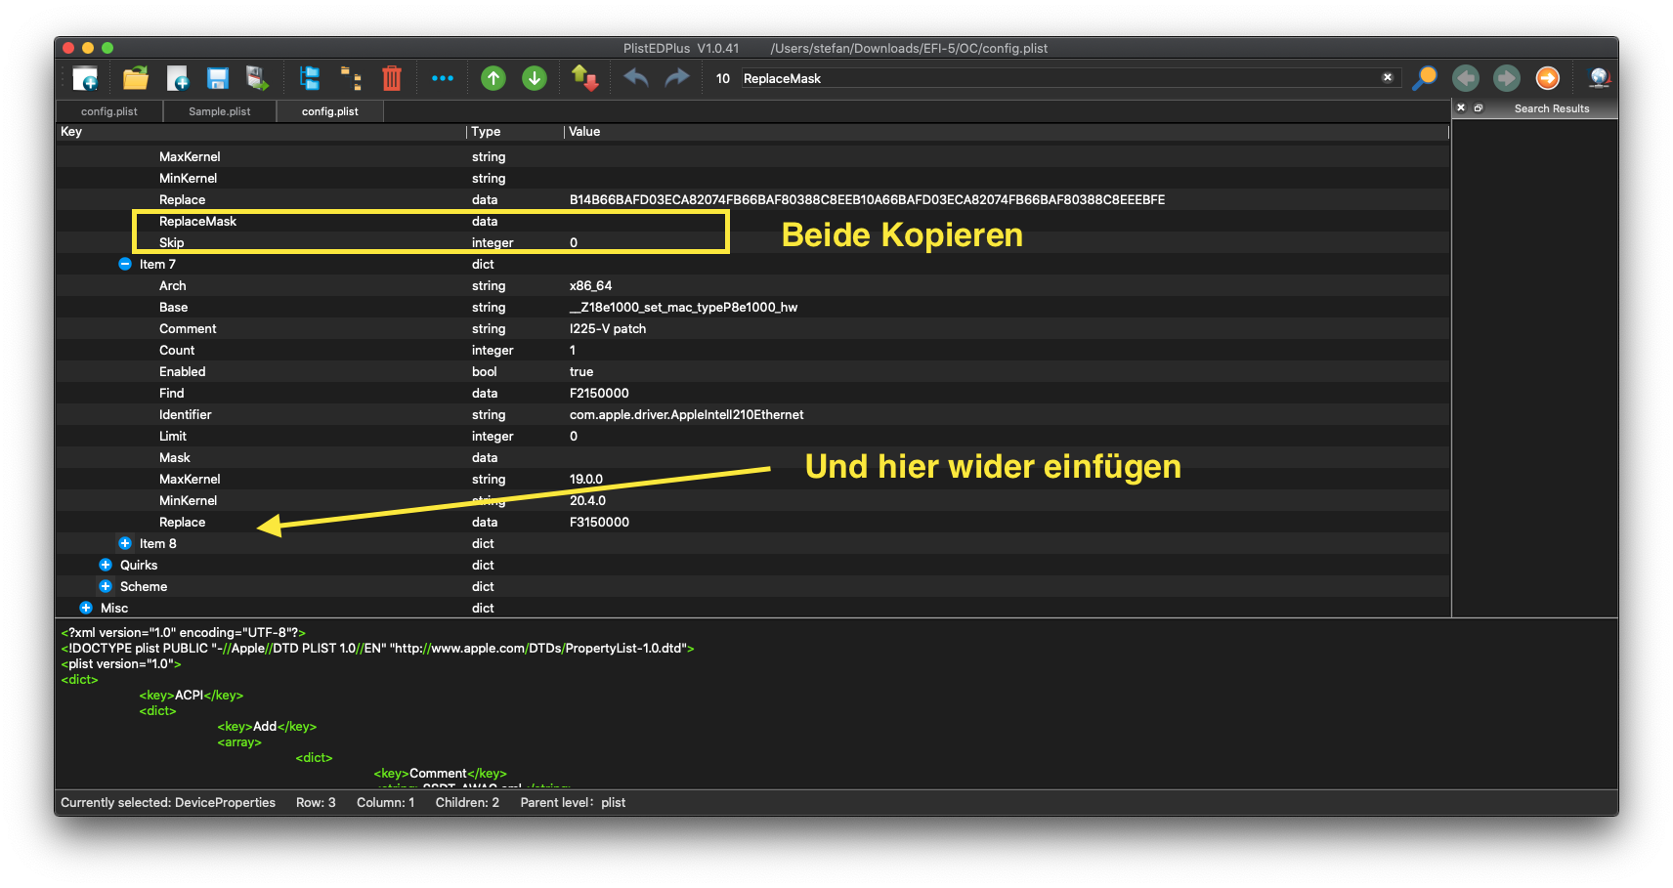This screenshot has height=888, width=1673.
Task: Click the undo arrow icon
Action: tap(636, 78)
